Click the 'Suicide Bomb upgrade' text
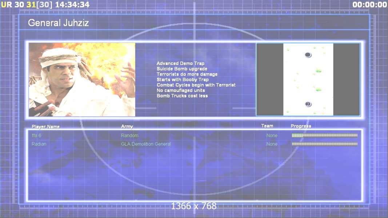The image size is (388, 218). pos(182,69)
